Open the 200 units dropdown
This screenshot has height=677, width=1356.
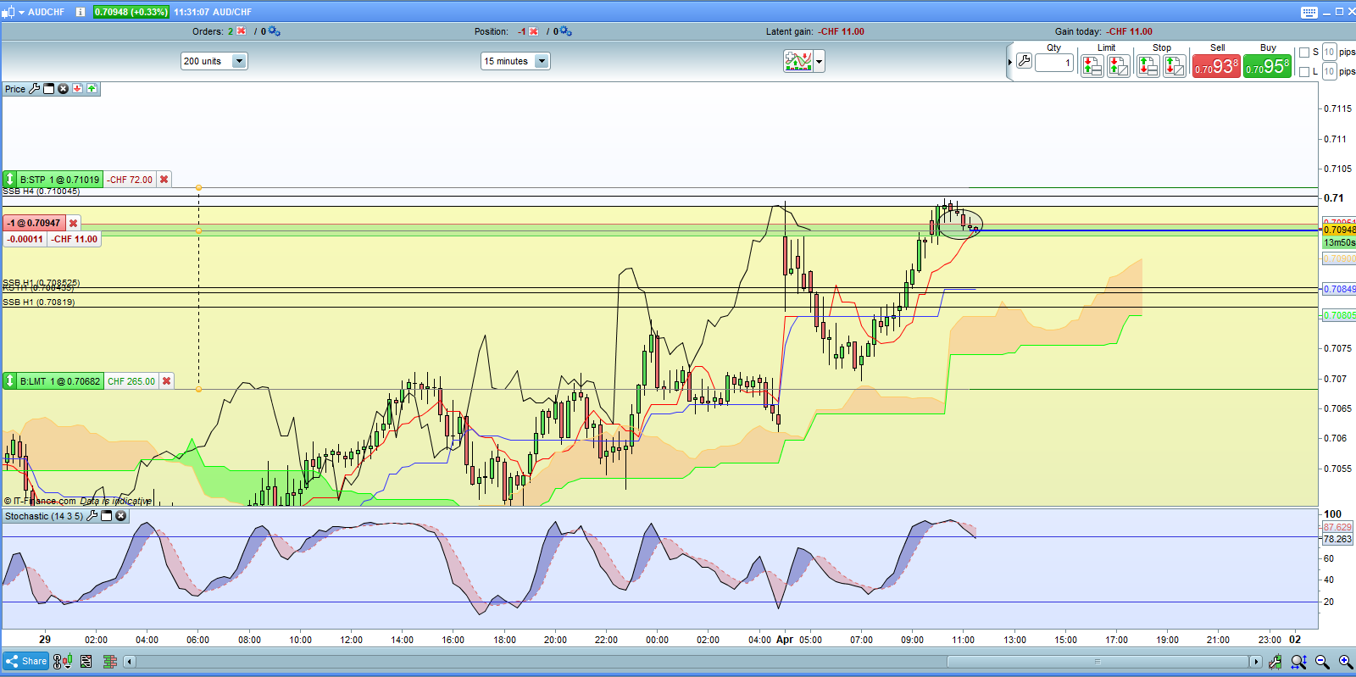[214, 61]
